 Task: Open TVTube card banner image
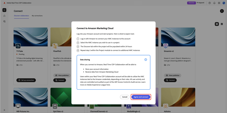pyautogui.click(x=31, y=37)
